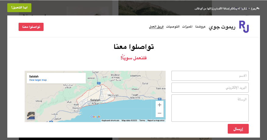Viewport: 267px width, 140px height.
Task: Click the Google logo on the map
Action: 95,117
